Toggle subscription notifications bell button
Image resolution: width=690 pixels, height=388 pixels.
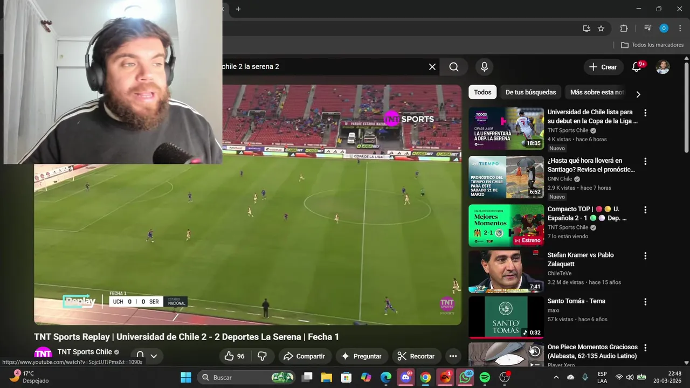click(146, 356)
